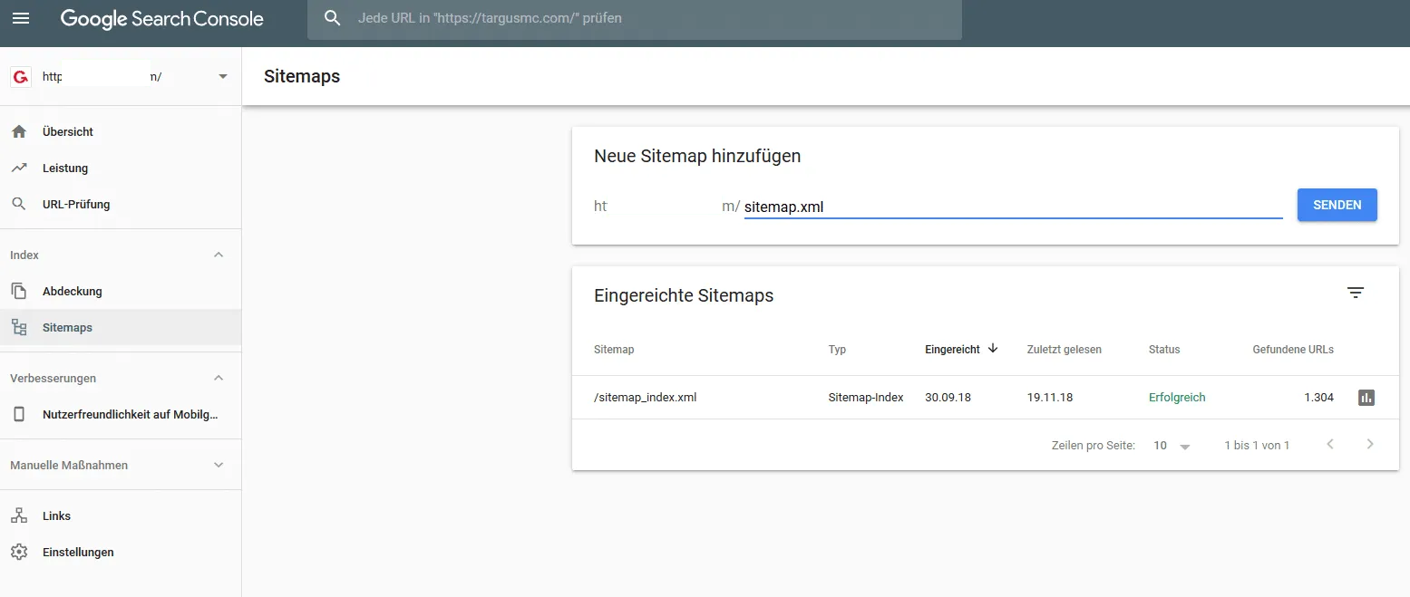Click the Leistung trend icon
This screenshot has width=1410, height=597.
pyautogui.click(x=19, y=168)
